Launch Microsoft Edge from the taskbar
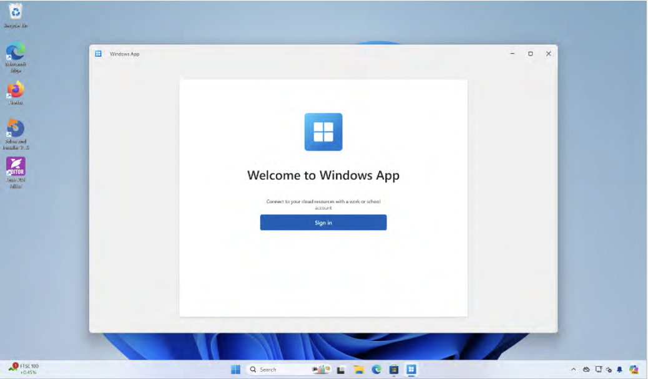The width and height of the screenshot is (648, 379). [x=376, y=370]
